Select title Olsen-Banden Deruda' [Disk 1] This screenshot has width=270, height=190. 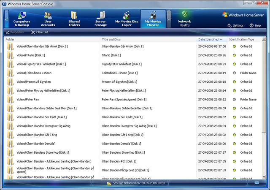click(121, 144)
